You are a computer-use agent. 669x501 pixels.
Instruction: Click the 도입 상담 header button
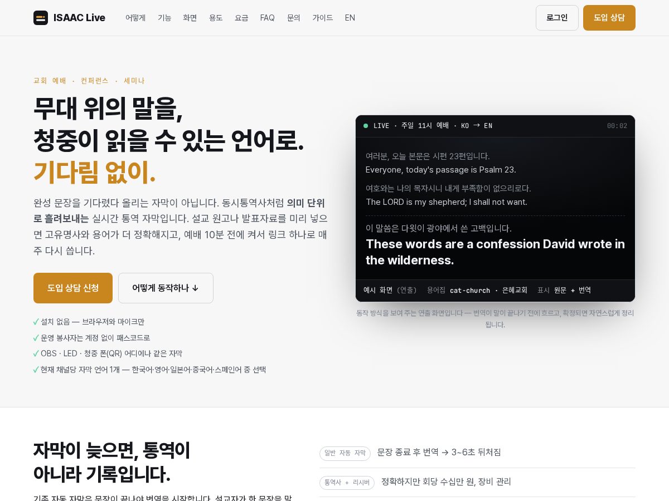click(609, 18)
